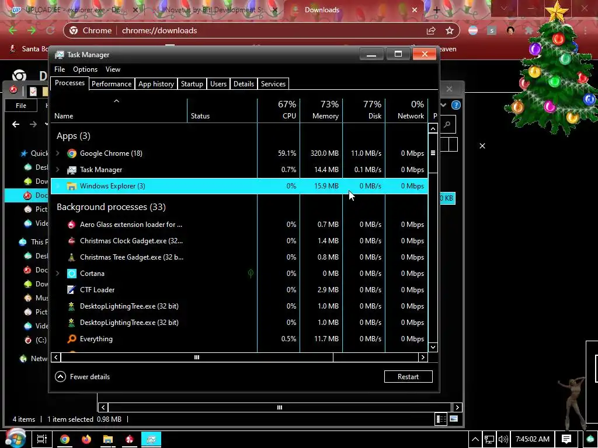Select the Everything process row
This screenshot has width=598, height=448.
[239, 339]
